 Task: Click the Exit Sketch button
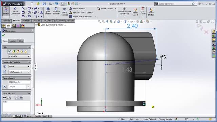pos(6,11)
